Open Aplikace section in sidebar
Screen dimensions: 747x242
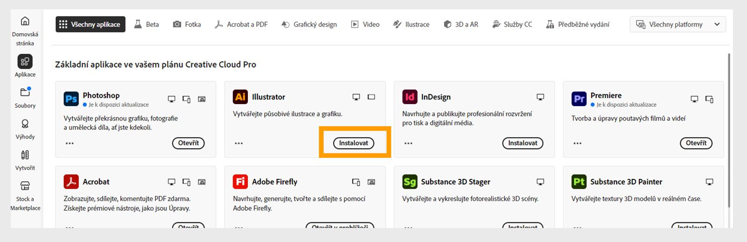(x=25, y=66)
